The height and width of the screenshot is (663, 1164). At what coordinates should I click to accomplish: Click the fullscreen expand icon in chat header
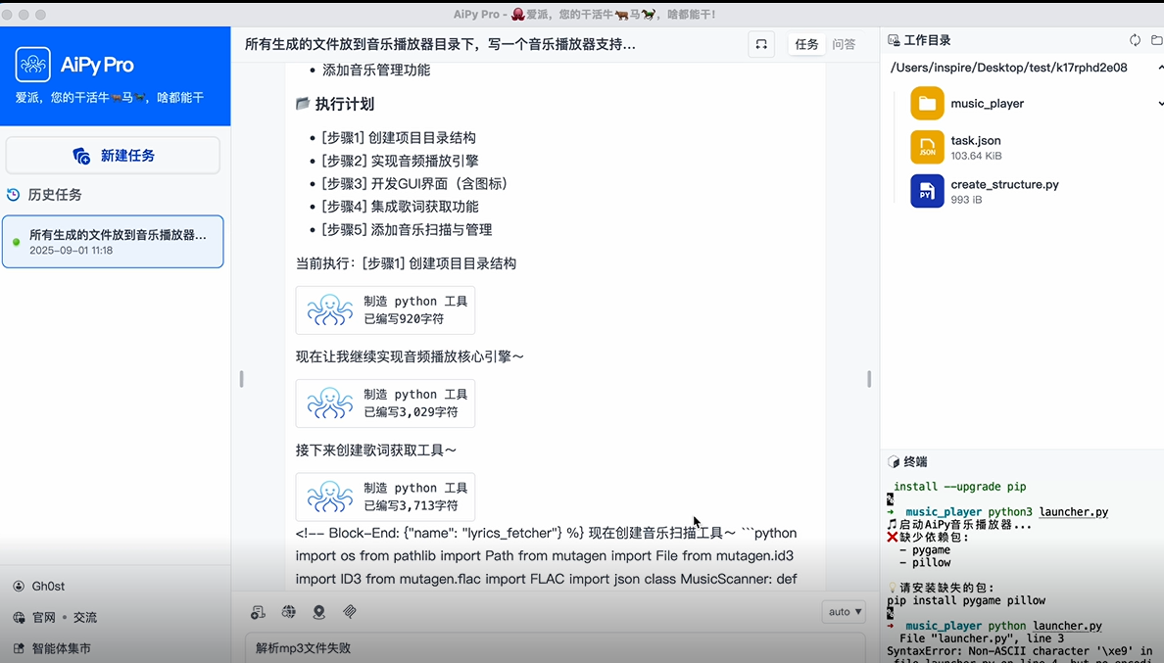[761, 44]
